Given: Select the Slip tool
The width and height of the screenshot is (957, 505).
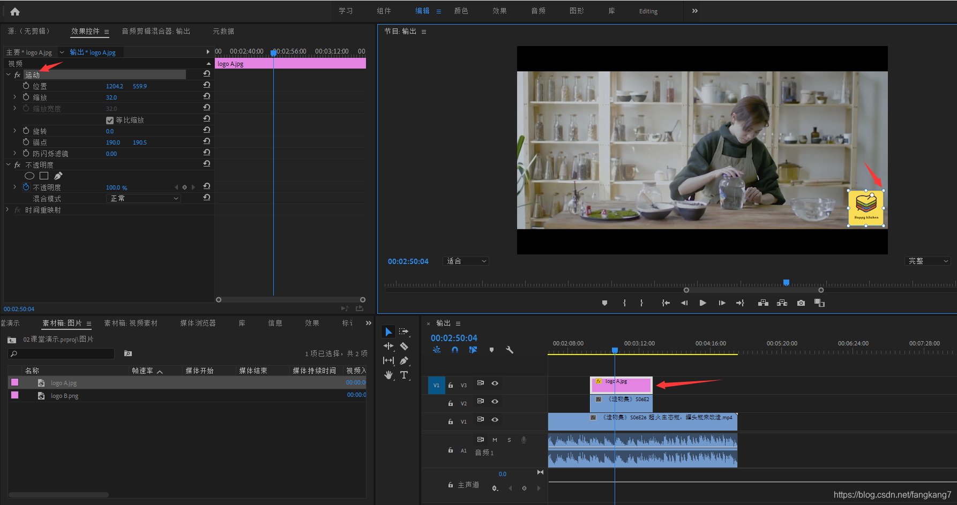Looking at the screenshot, I should [x=388, y=361].
